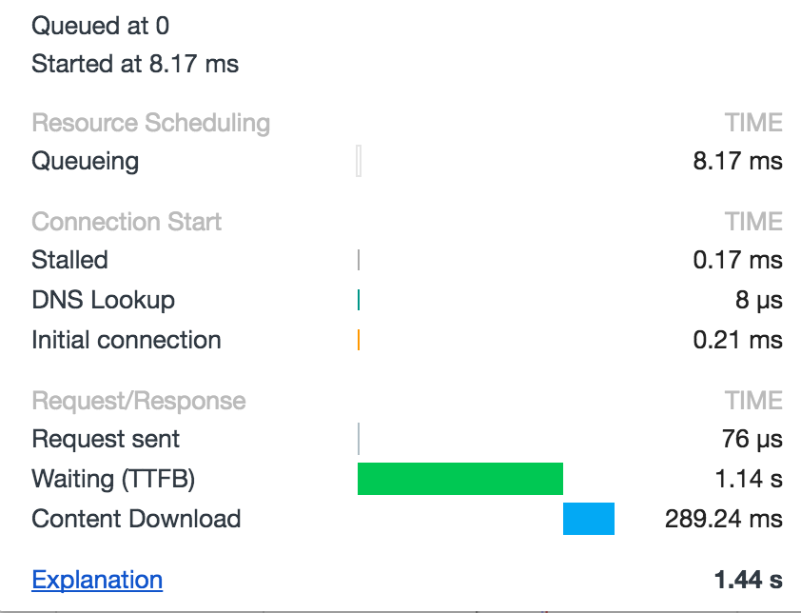801x613 pixels.
Task: Click the 8 µs DNS Lookup value
Action: pyautogui.click(x=757, y=300)
